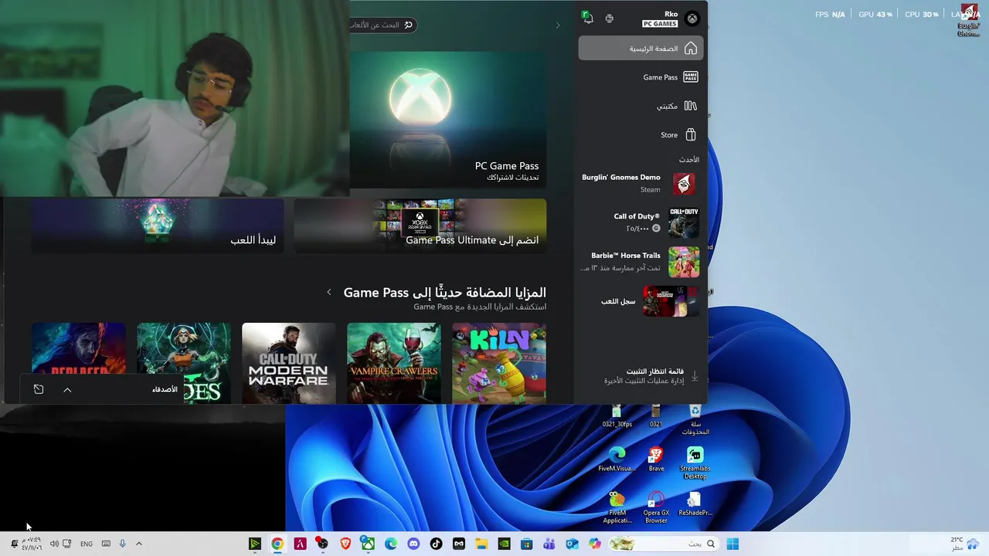Click the Friends panel label
Viewport: 989px width, 556px height.
165,389
